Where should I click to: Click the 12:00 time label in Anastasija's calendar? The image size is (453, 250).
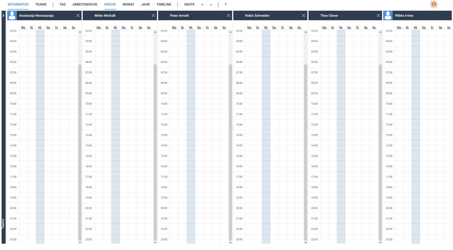13,125
